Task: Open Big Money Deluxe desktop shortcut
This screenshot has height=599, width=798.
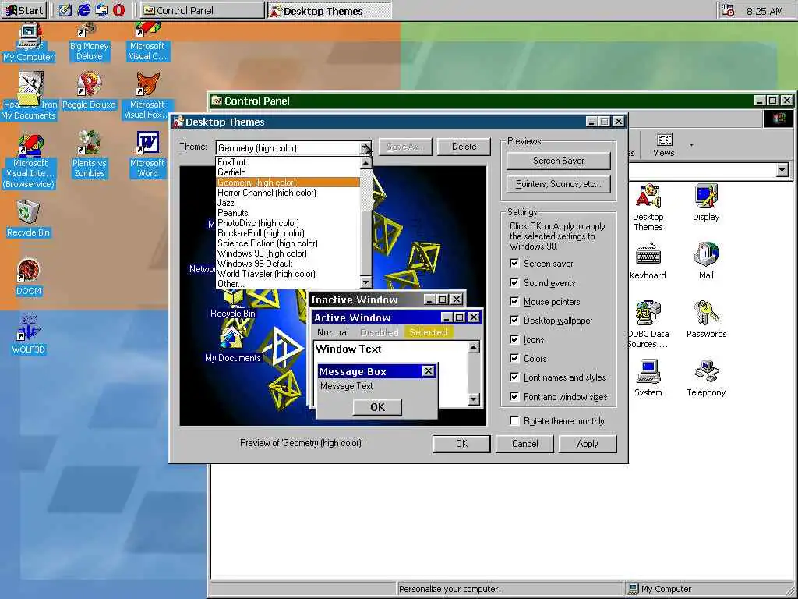Action: tap(89, 42)
